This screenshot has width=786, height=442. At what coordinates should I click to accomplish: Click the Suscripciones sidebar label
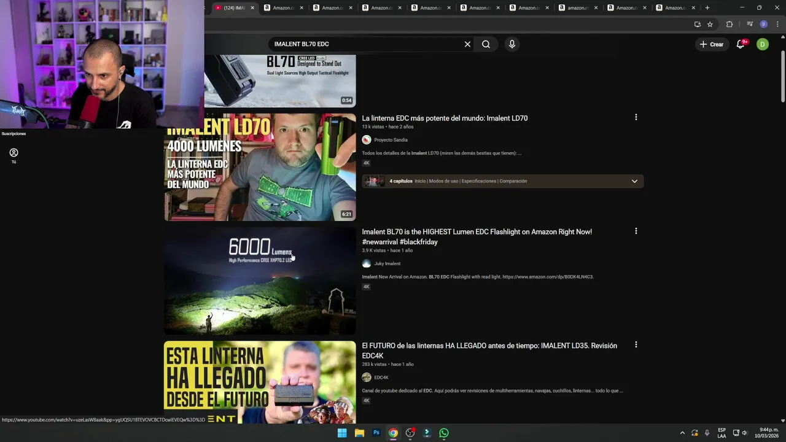(x=14, y=134)
